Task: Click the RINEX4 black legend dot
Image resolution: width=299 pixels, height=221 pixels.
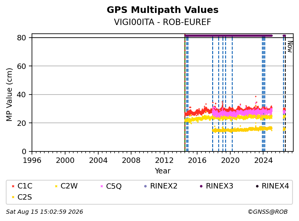Action: point(257,186)
